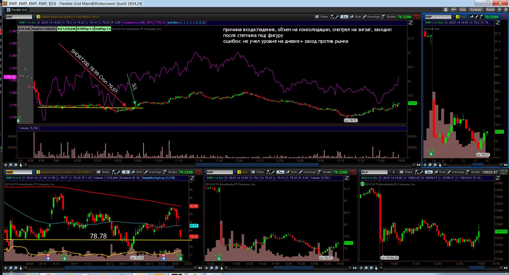Click the pin icon near Reset
This screenshot has height=275, width=509.
499,10
